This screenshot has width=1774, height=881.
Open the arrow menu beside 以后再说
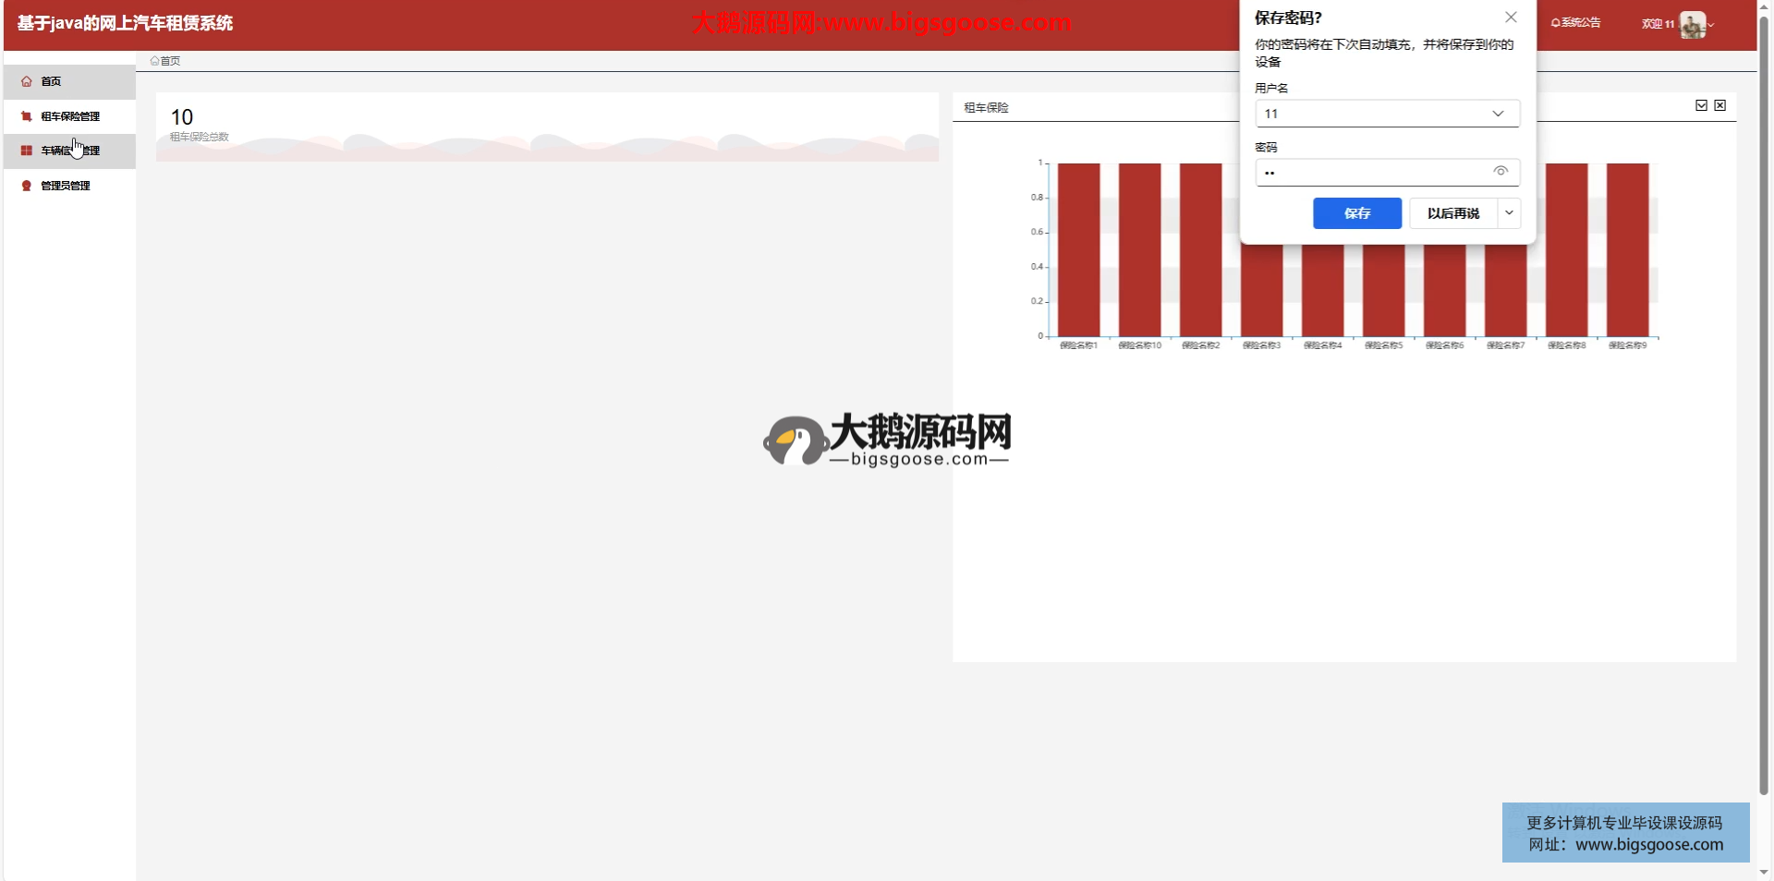point(1509,213)
